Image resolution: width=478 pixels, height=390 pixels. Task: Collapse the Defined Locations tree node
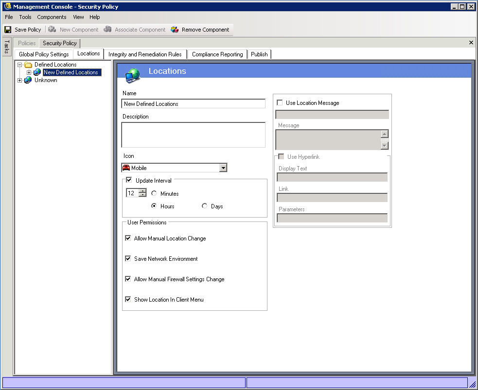20,65
